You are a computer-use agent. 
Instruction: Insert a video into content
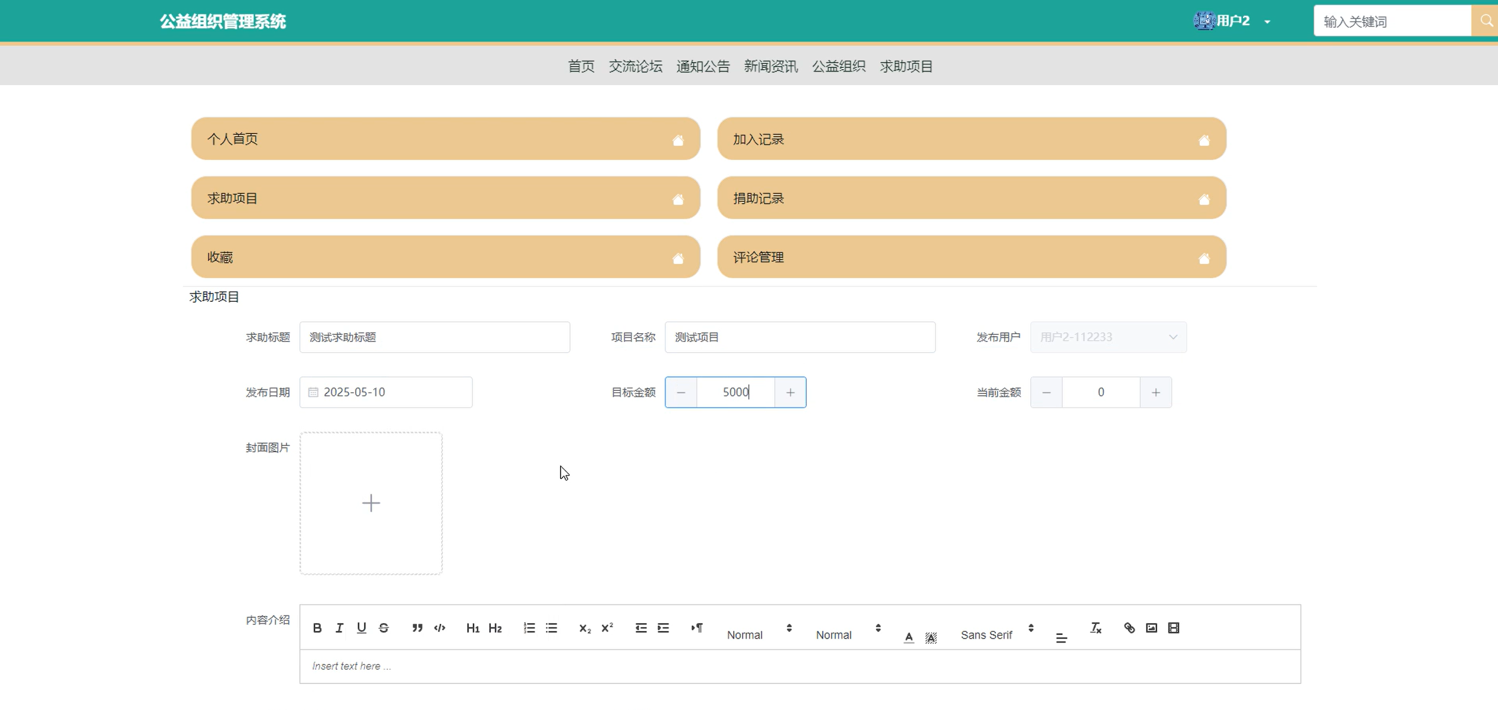[x=1174, y=628]
